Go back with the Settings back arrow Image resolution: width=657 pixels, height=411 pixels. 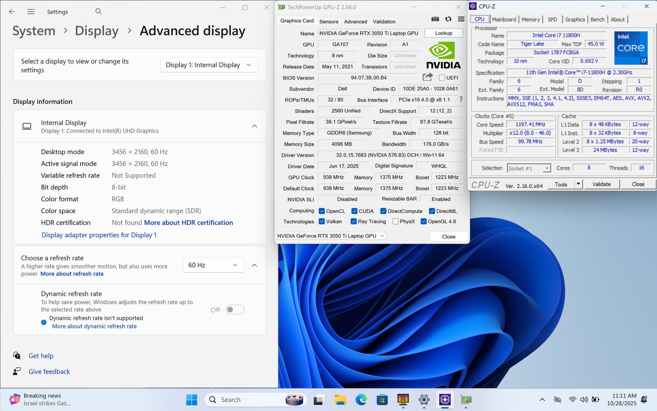(12, 12)
